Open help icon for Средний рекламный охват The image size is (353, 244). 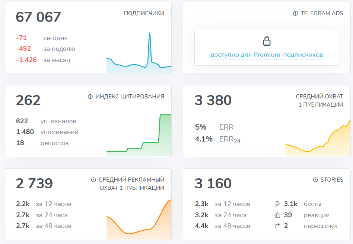click(x=93, y=179)
